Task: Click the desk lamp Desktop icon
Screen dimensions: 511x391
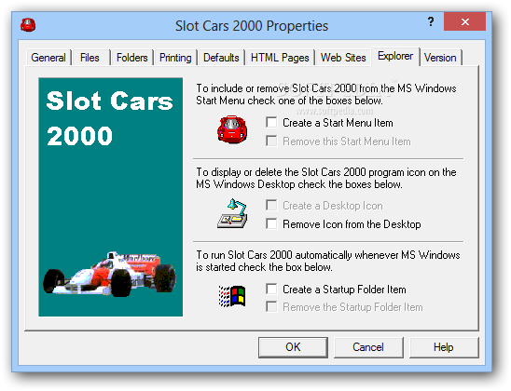Action: pyautogui.click(x=232, y=213)
